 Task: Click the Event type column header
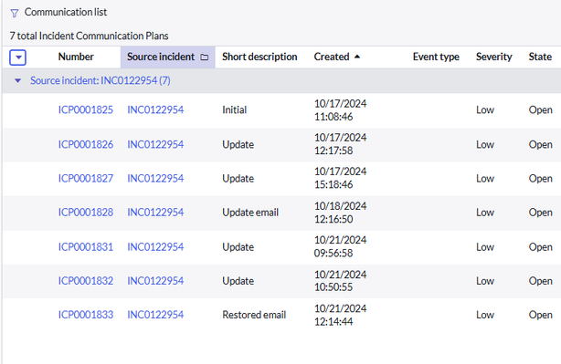436,57
